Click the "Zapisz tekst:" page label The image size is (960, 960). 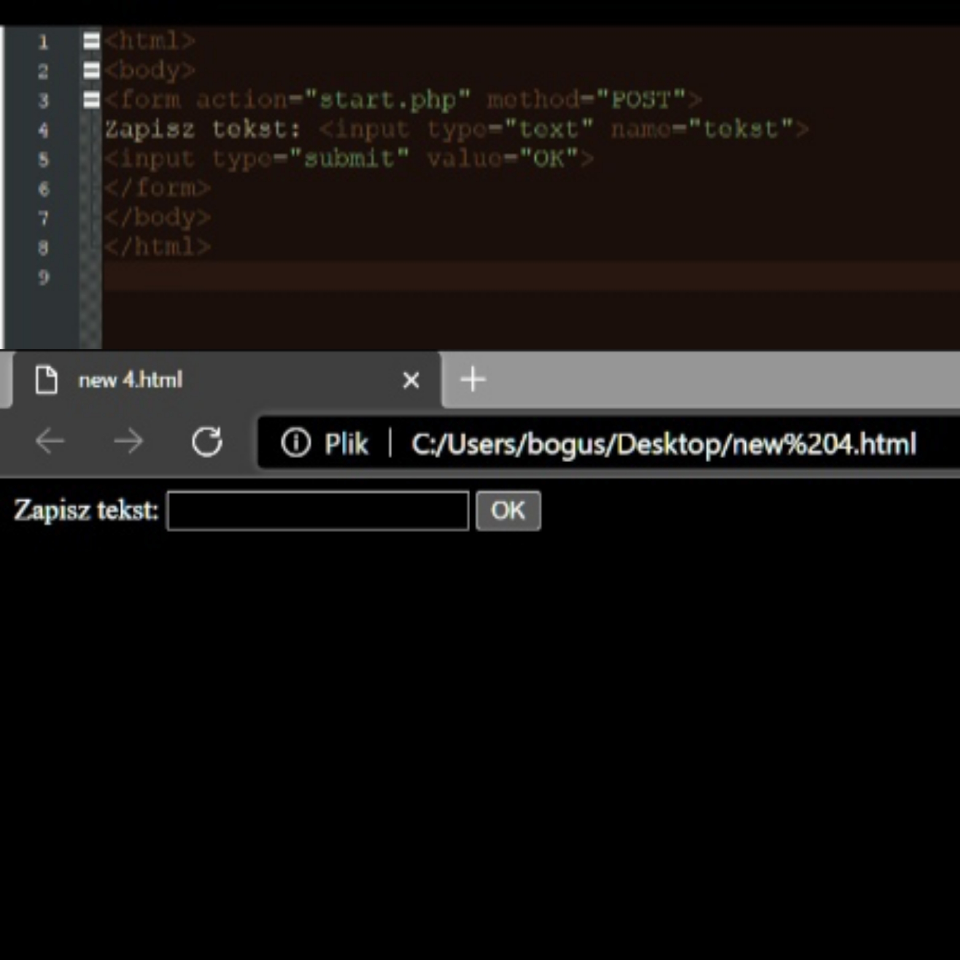point(86,511)
